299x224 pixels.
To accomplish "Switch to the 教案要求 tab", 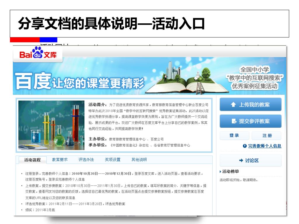I will coord(60,160).
